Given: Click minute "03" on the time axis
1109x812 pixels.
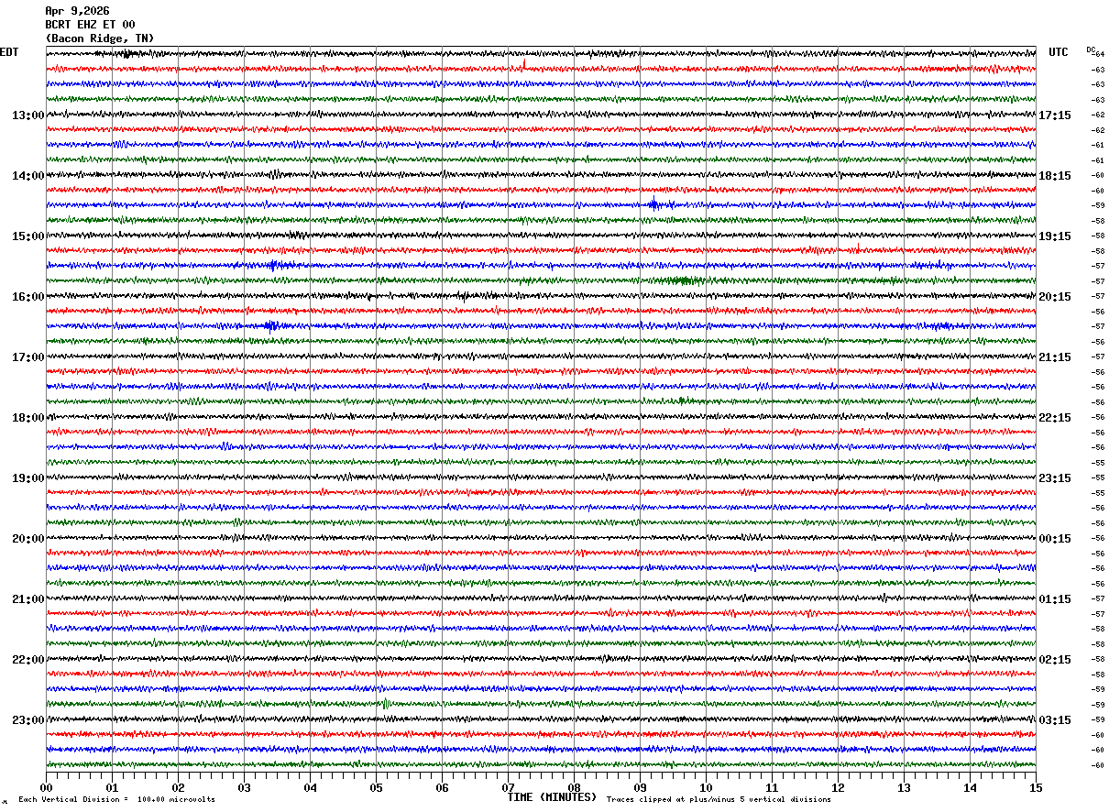Looking at the screenshot, I should click(x=245, y=787).
